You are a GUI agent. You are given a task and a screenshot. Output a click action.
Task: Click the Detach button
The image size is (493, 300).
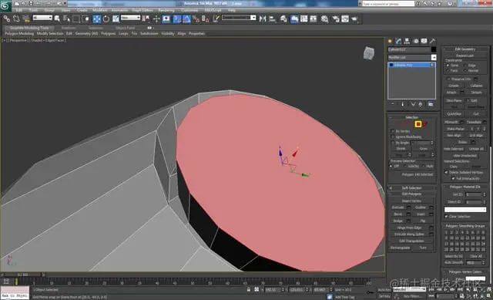[x=476, y=93]
